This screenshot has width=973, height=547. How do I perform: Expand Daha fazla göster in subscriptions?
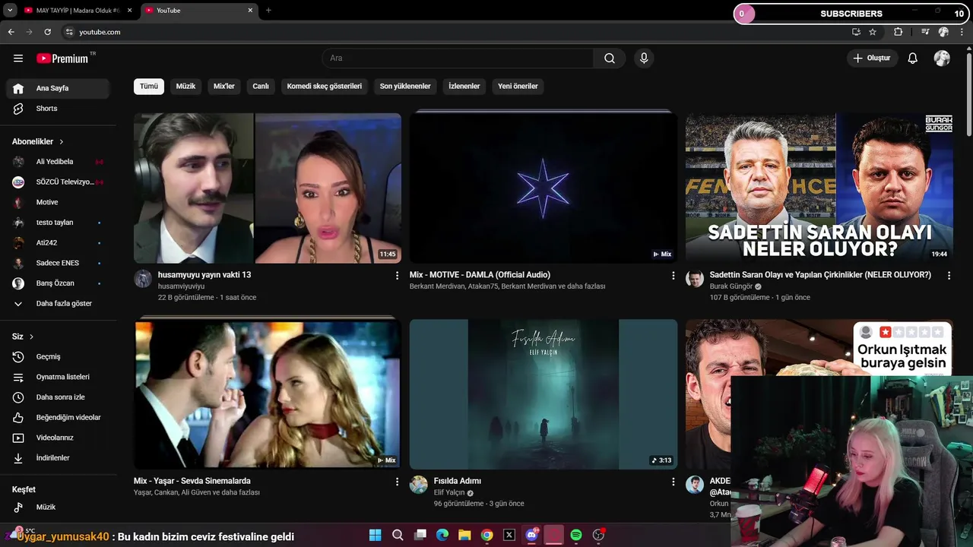58,304
